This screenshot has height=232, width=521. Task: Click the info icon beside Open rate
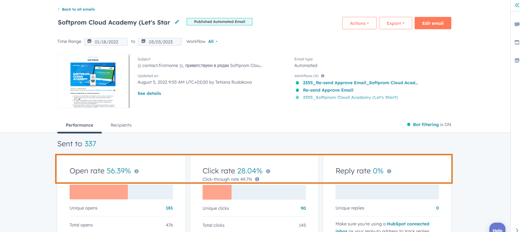tap(137, 171)
